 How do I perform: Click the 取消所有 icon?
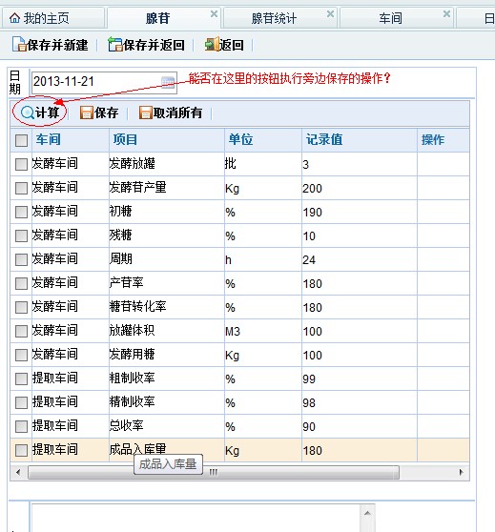146,113
